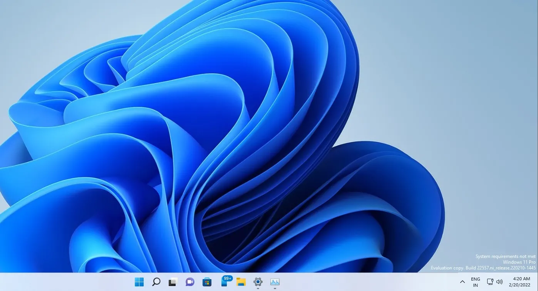This screenshot has height=291, width=538.
Task: Click the 2/20/2022 date display
Action: (x=522, y=284)
